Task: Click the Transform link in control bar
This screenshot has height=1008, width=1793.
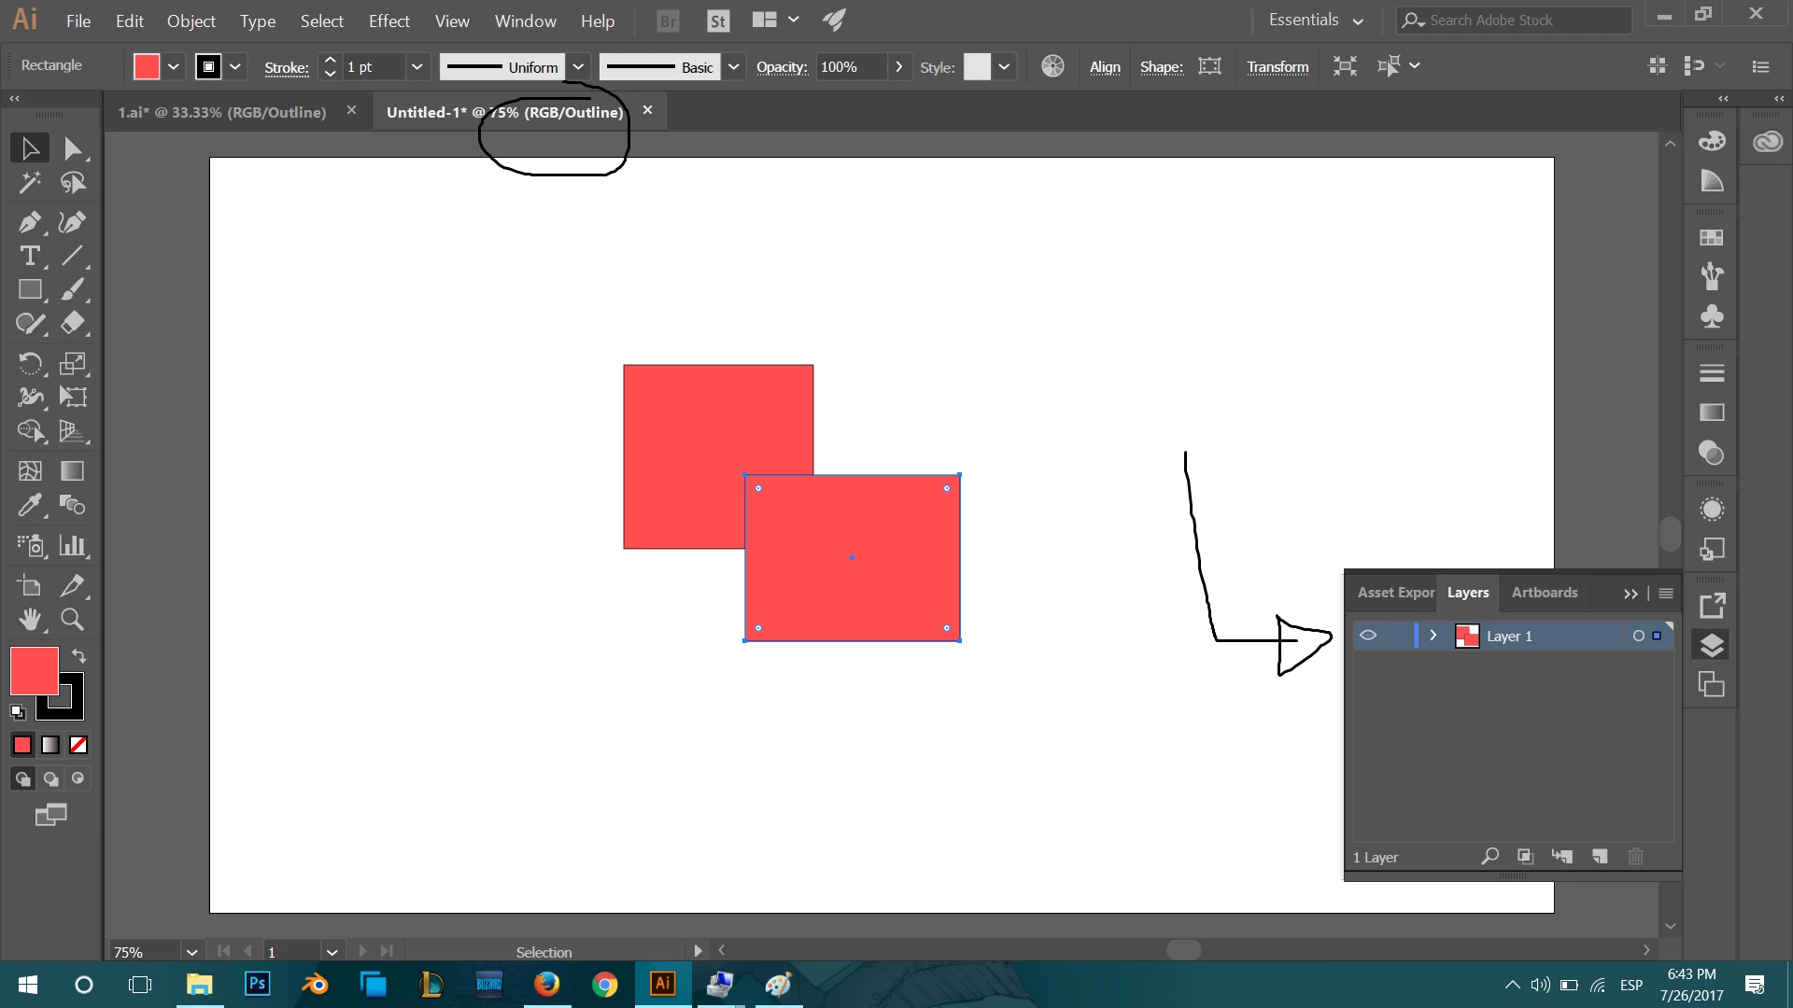Action: (1277, 66)
